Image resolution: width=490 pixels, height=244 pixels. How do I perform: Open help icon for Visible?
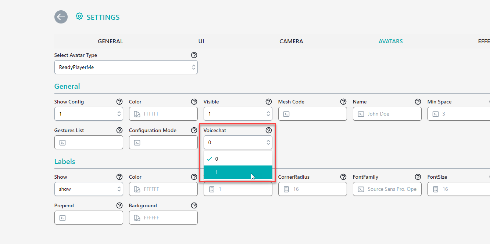coord(269,102)
